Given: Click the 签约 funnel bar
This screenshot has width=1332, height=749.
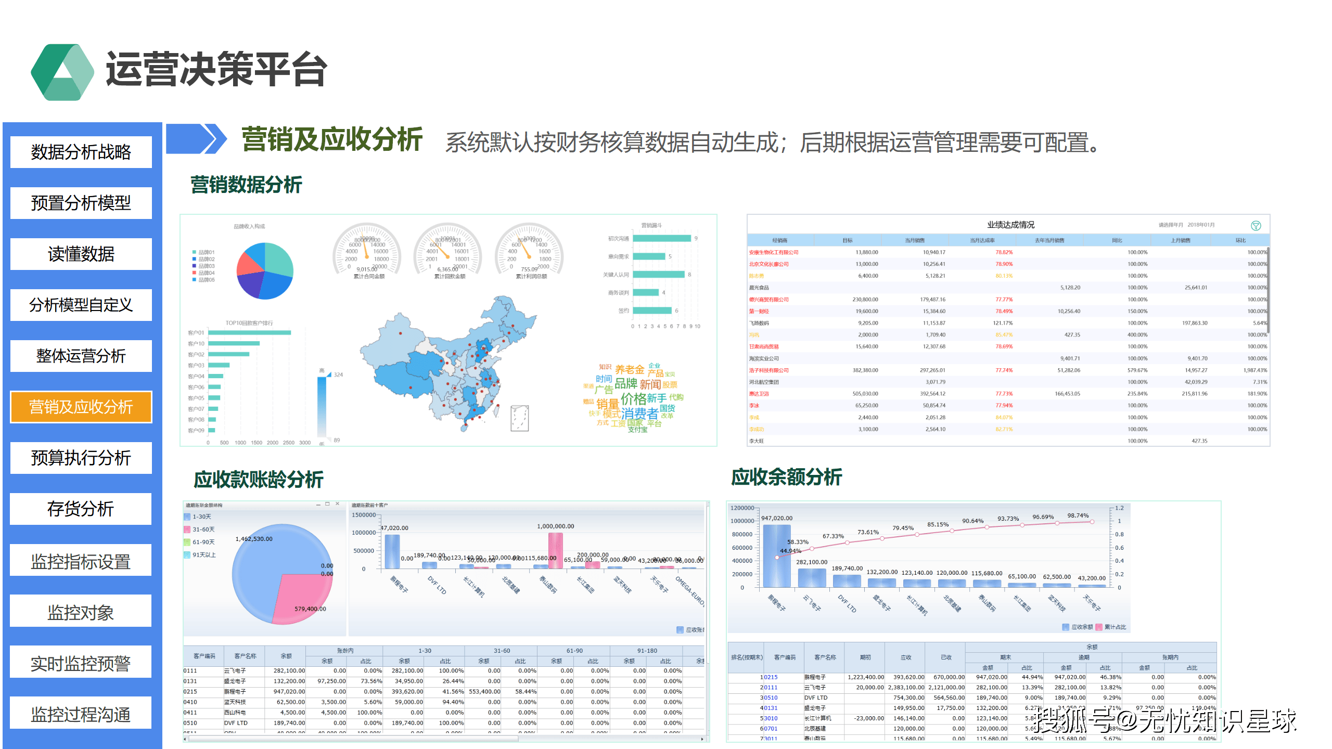Looking at the screenshot, I should coord(652,311).
